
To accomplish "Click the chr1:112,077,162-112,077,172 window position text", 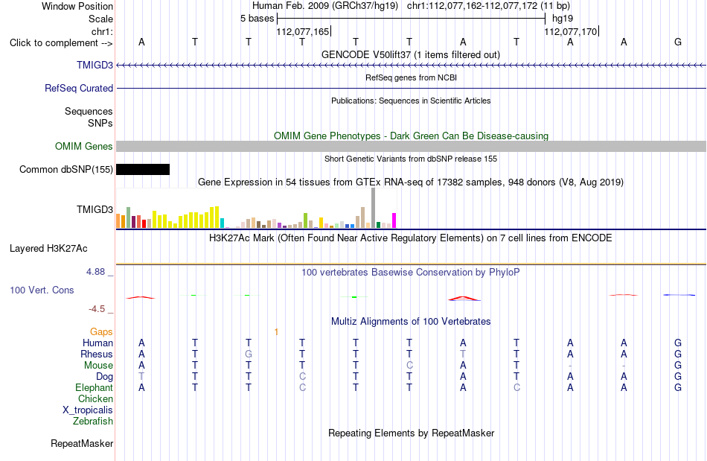I will [488, 6].
